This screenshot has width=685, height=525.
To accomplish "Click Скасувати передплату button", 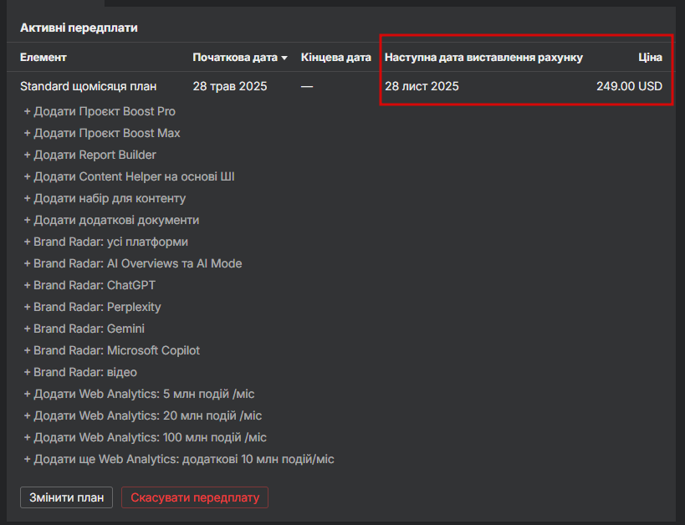I will [x=194, y=497].
